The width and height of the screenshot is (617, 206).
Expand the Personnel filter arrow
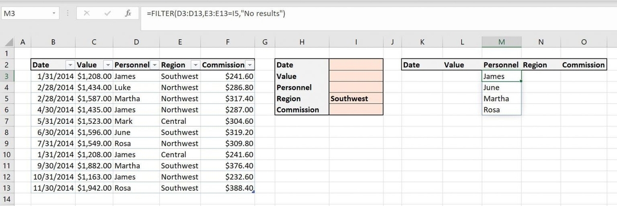point(154,65)
